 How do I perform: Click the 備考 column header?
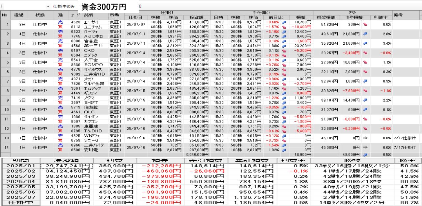click(398, 15)
